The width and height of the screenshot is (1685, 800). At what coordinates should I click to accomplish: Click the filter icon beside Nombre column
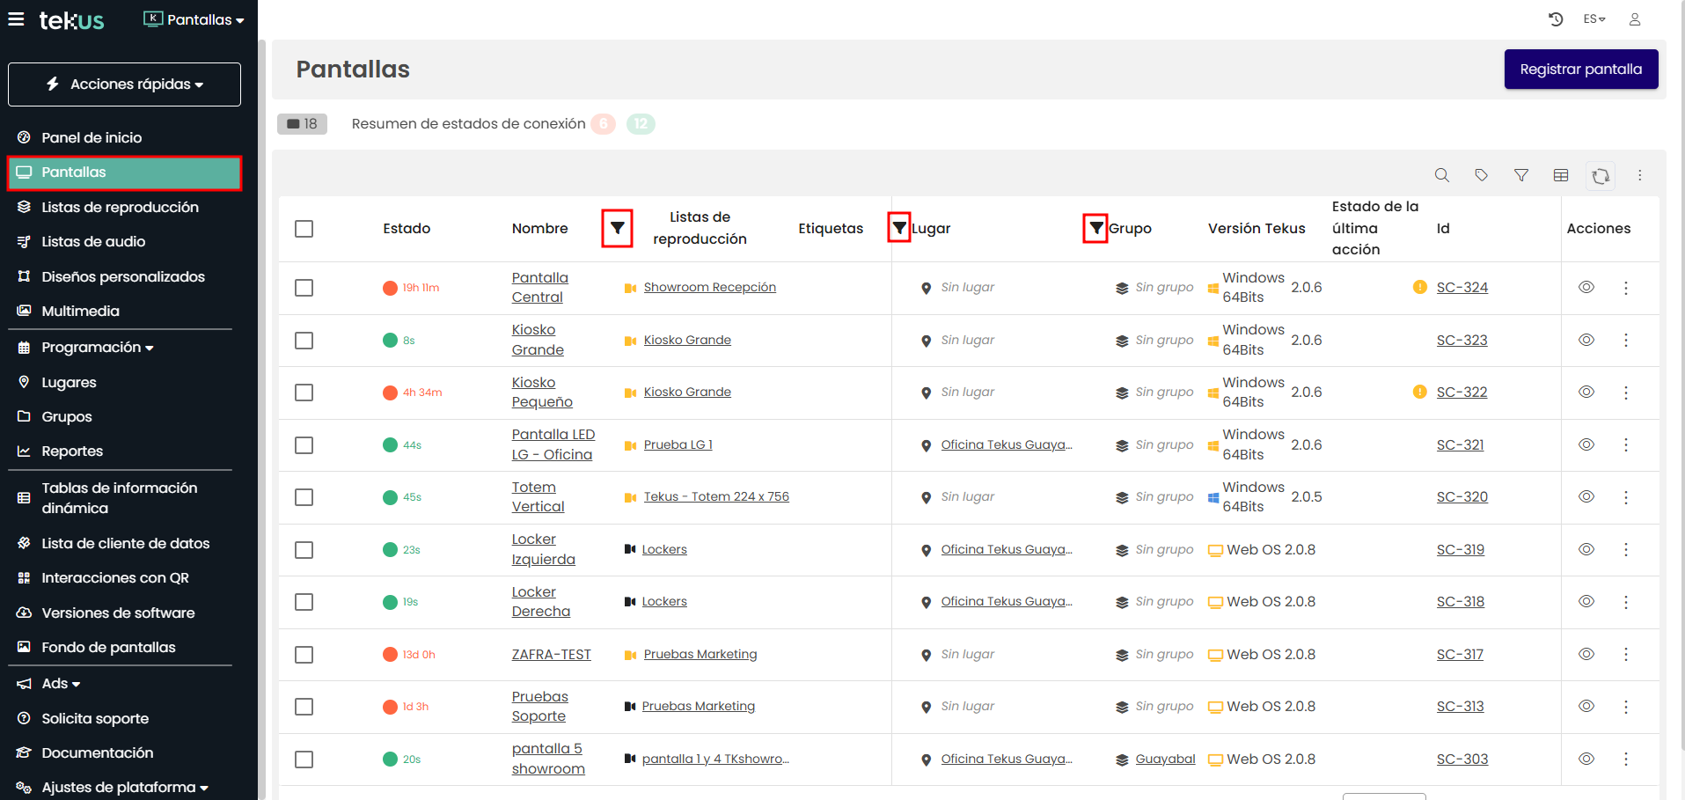pyautogui.click(x=617, y=229)
